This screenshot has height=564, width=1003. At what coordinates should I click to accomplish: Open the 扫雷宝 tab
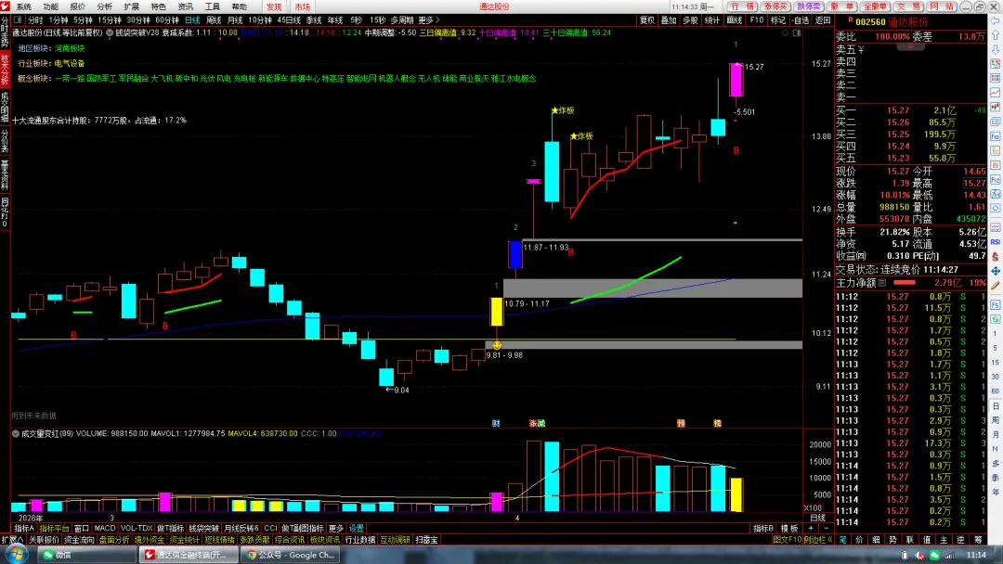pyautogui.click(x=426, y=540)
